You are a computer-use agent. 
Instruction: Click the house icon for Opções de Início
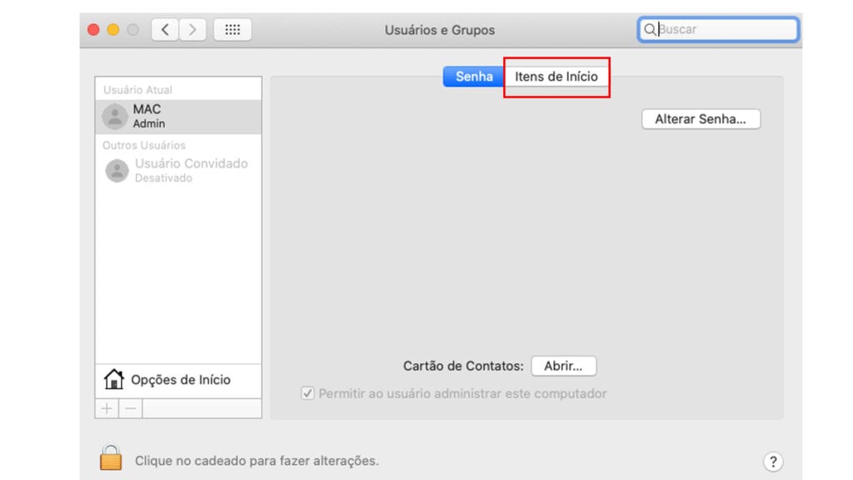pos(113,379)
